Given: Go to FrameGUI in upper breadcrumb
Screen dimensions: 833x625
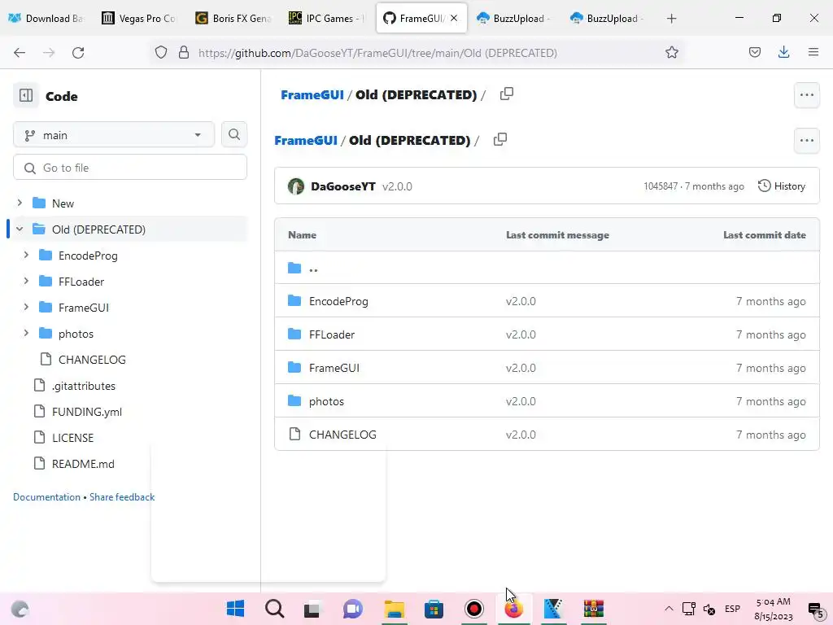Looking at the screenshot, I should [312, 94].
